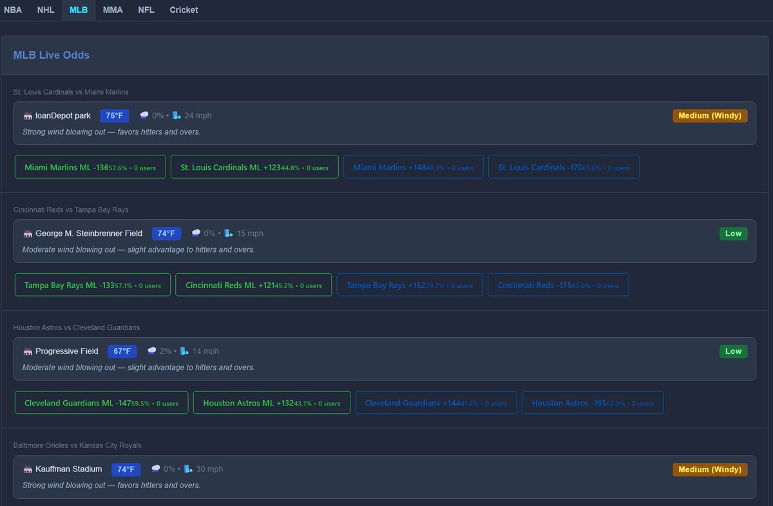Switch to the NHL tab
Screen dimensions: 773x506
coord(46,10)
